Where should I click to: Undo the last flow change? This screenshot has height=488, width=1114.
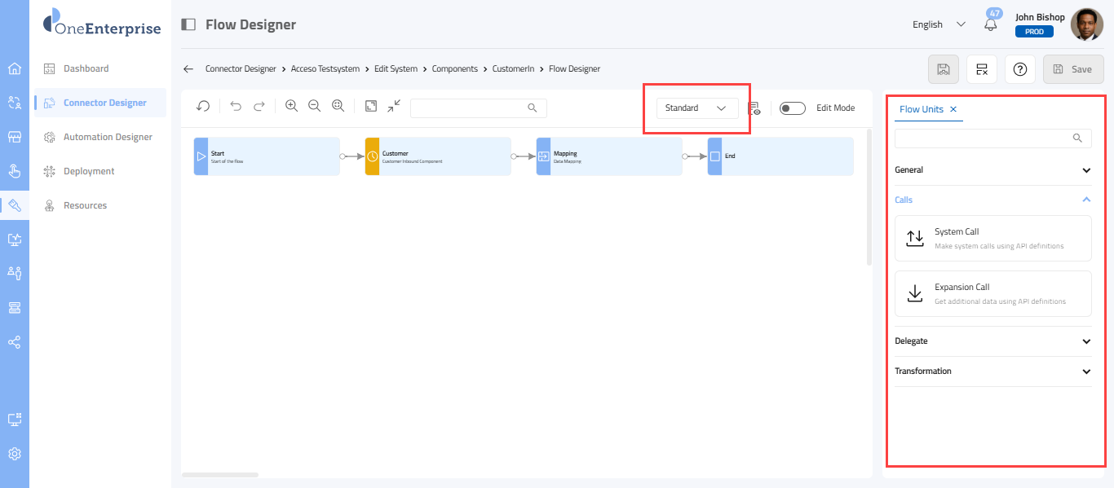point(236,106)
